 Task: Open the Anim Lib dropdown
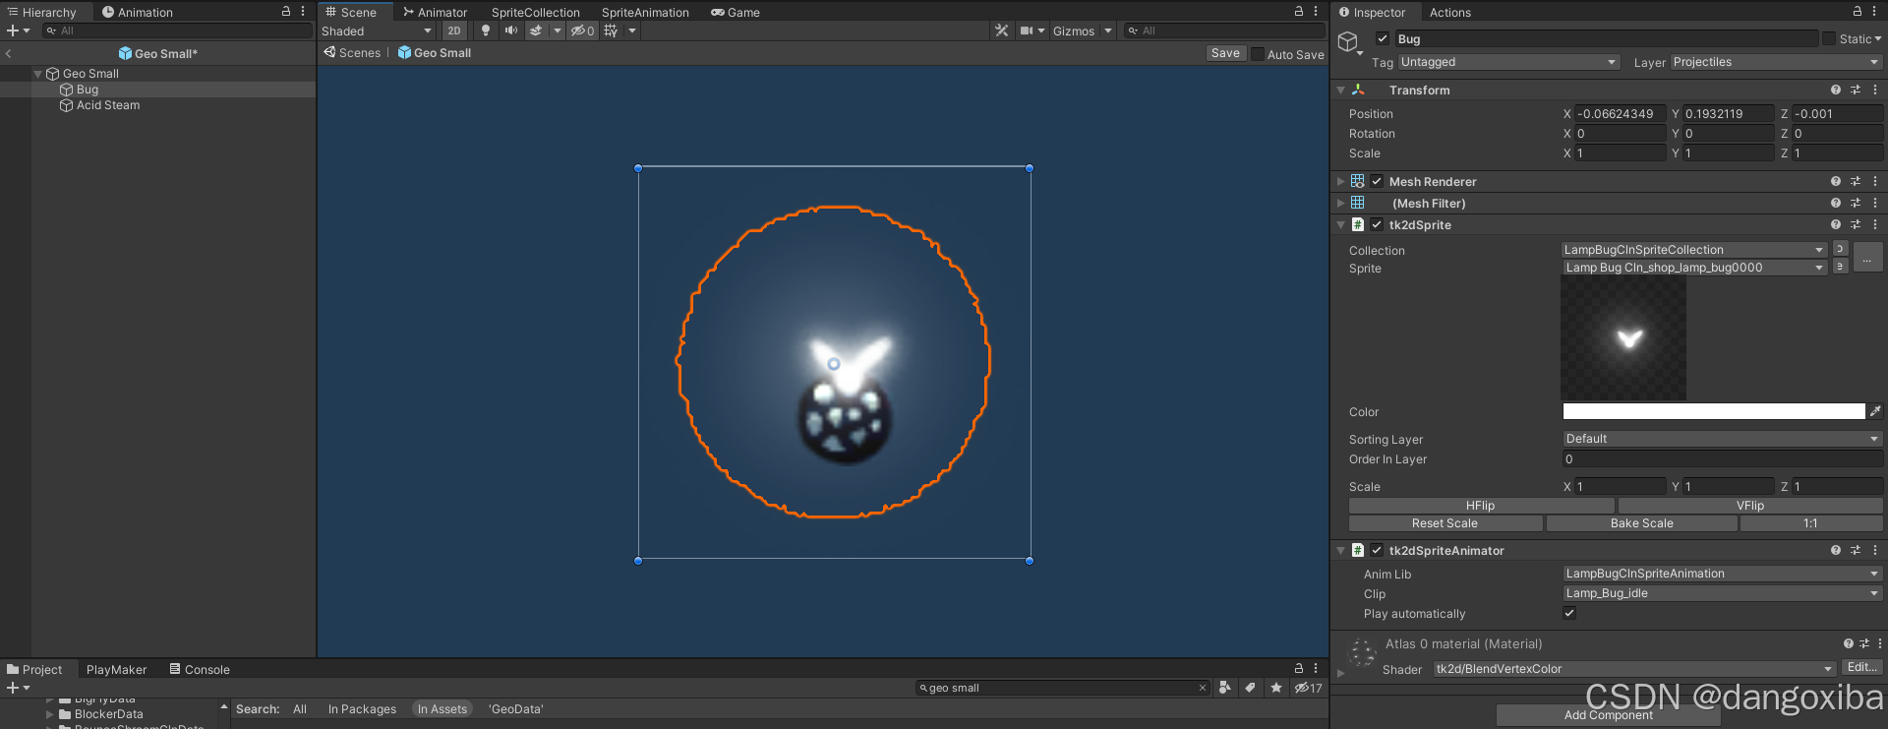pos(1722,574)
